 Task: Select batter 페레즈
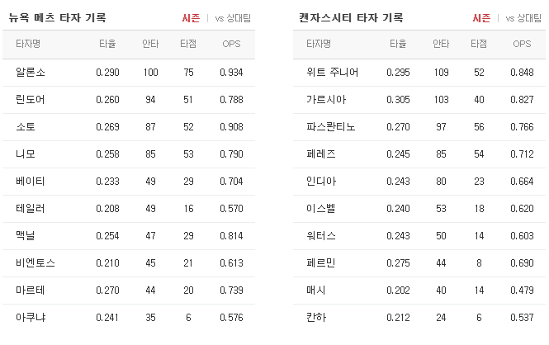point(321,154)
